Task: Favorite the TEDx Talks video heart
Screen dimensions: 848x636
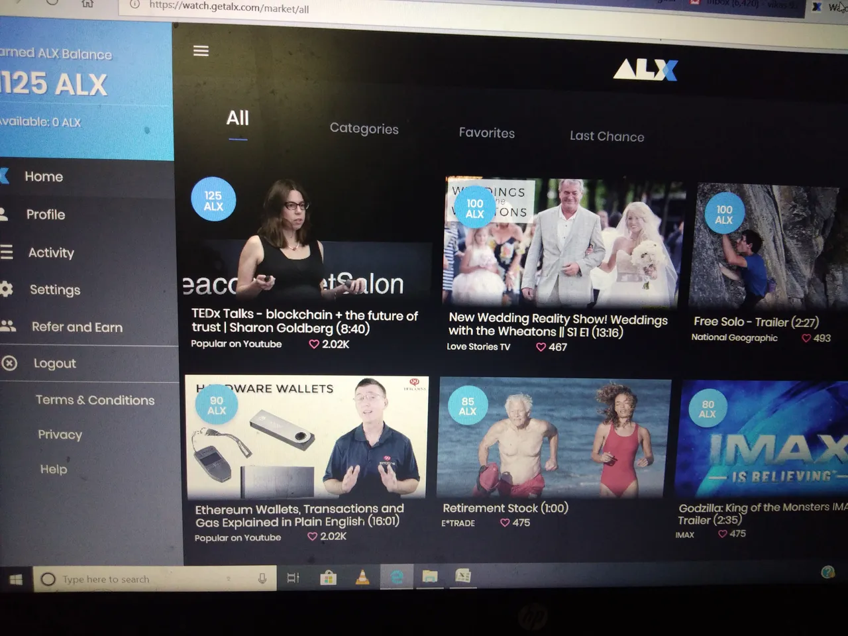Action: tap(314, 344)
